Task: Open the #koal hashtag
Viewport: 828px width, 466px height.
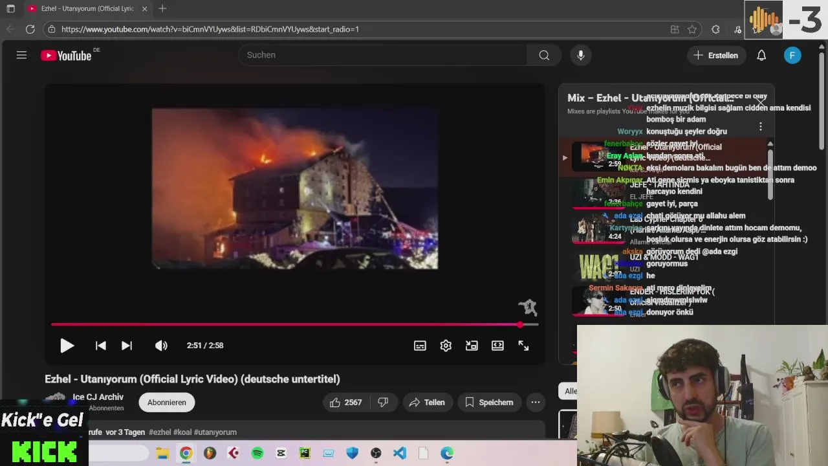Action: 182,432
